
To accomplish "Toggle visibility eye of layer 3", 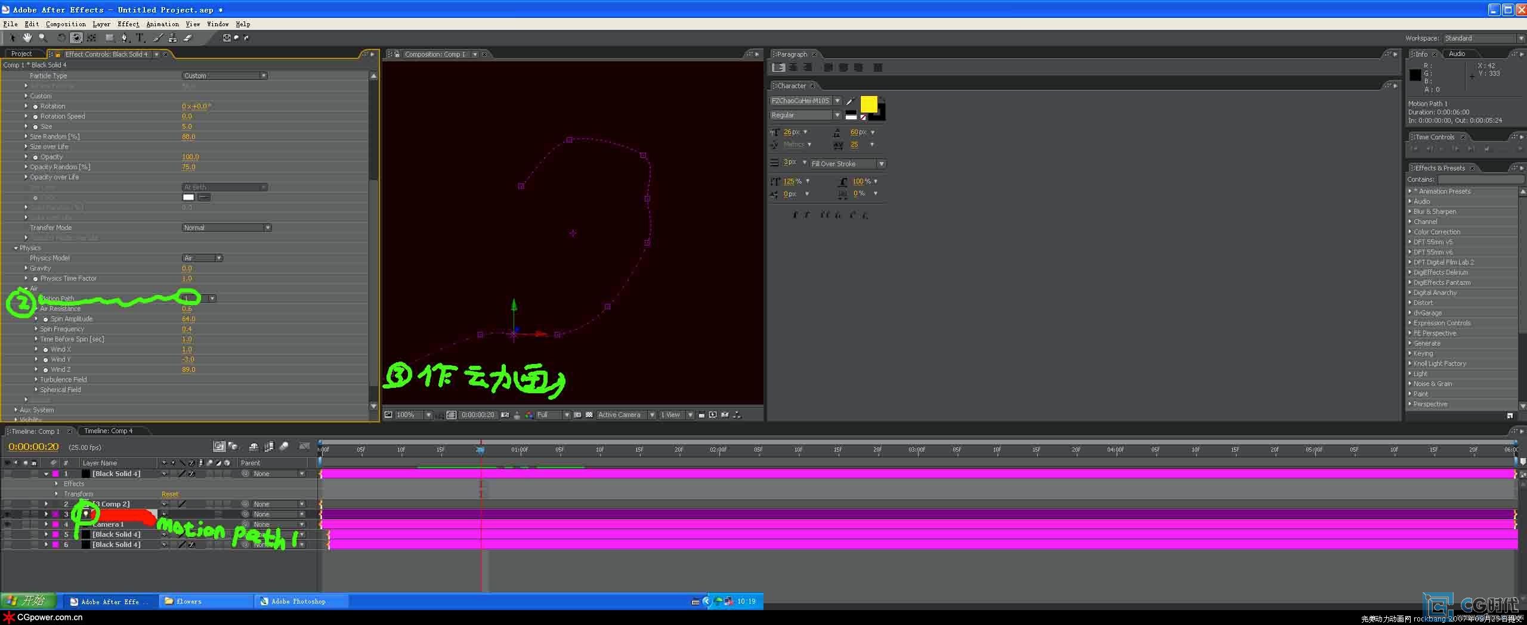I will click(8, 514).
